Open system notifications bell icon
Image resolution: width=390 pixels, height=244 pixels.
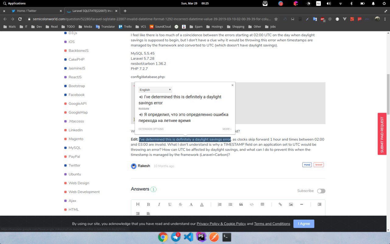tap(373, 3)
